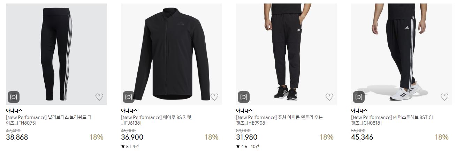Image resolution: width=456 pixels, height=156 pixels.
Task: View the black Aero 3S jacket photo
Action: click(172, 54)
